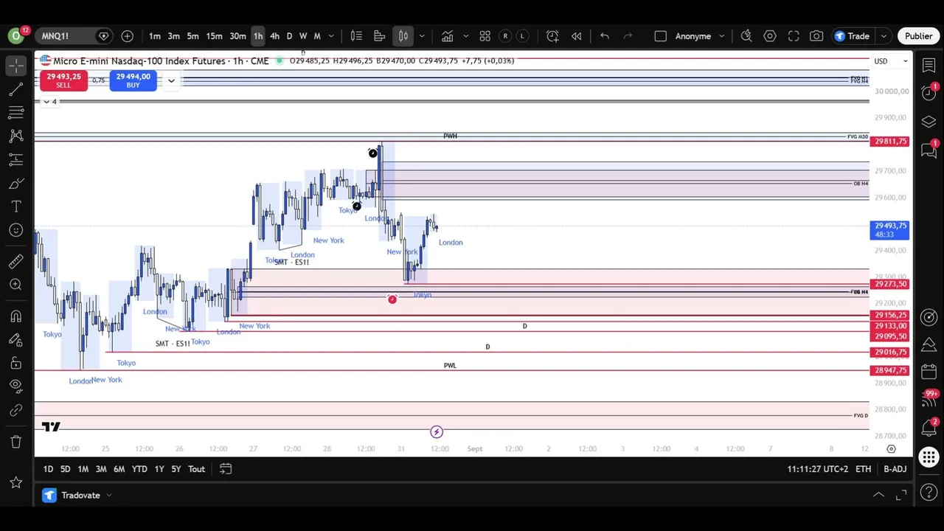
Task: Open the forecasting and measurement tools
Action: [x=16, y=160]
